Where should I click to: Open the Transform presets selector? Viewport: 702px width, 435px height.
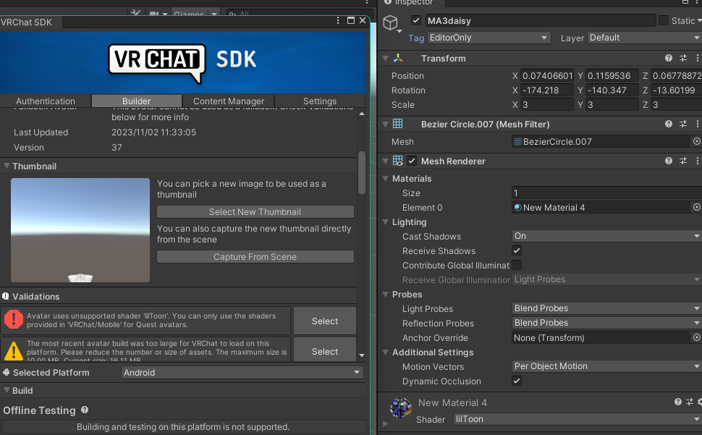(x=683, y=58)
